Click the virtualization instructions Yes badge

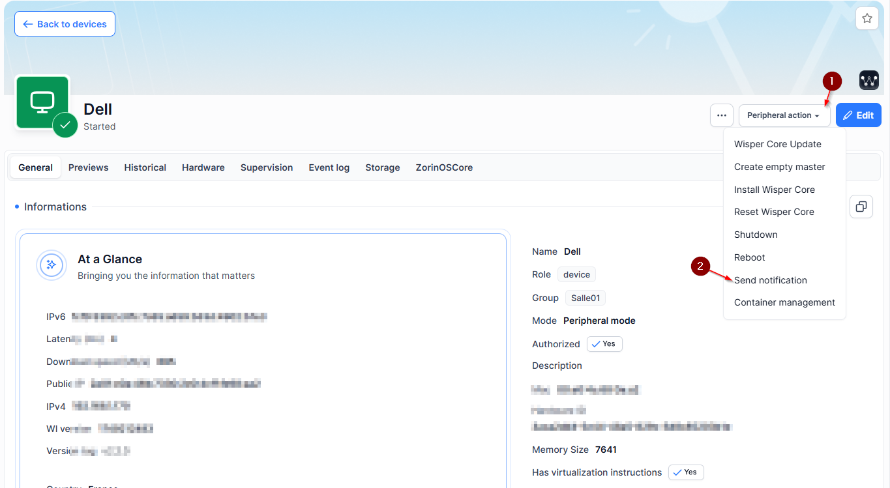click(x=686, y=472)
